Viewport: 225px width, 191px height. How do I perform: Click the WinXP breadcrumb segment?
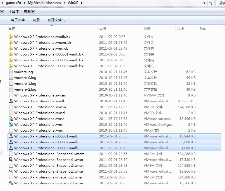pyautogui.click(x=73, y=3)
